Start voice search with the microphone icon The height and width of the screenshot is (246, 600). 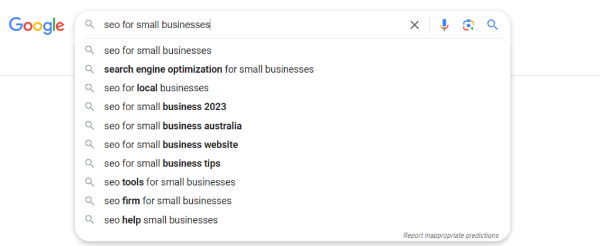[x=444, y=25]
